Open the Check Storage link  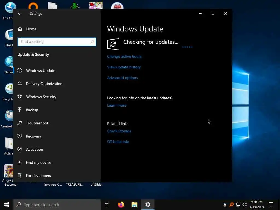click(119, 131)
